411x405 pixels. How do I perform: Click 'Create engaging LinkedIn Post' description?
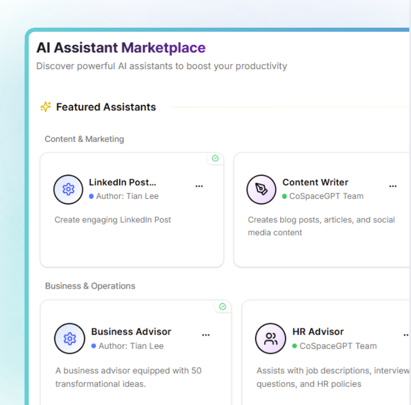pos(113,220)
